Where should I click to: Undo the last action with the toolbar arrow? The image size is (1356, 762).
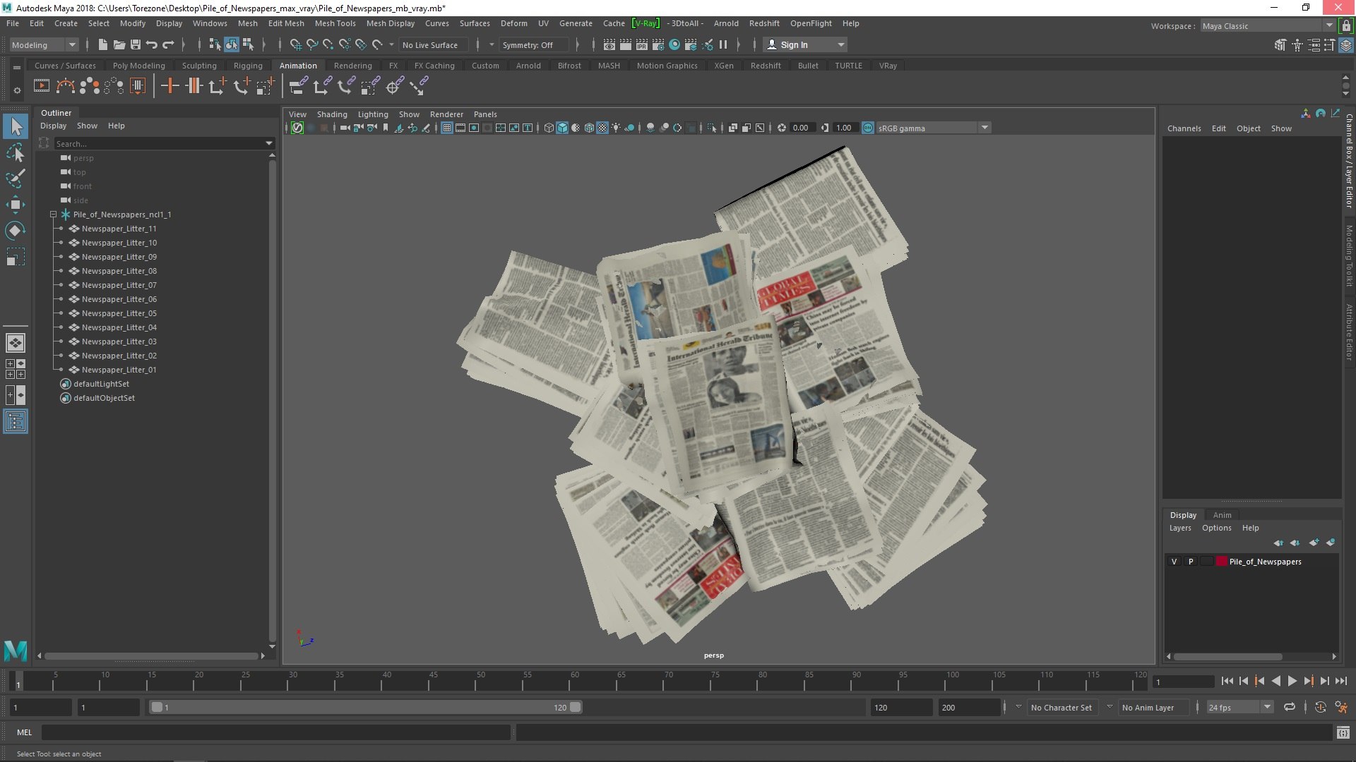(x=152, y=44)
